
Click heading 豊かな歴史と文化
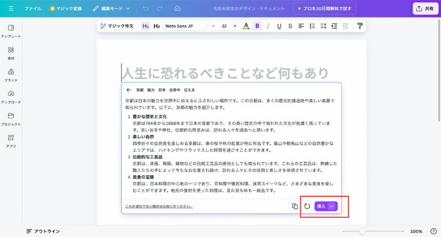point(149,117)
